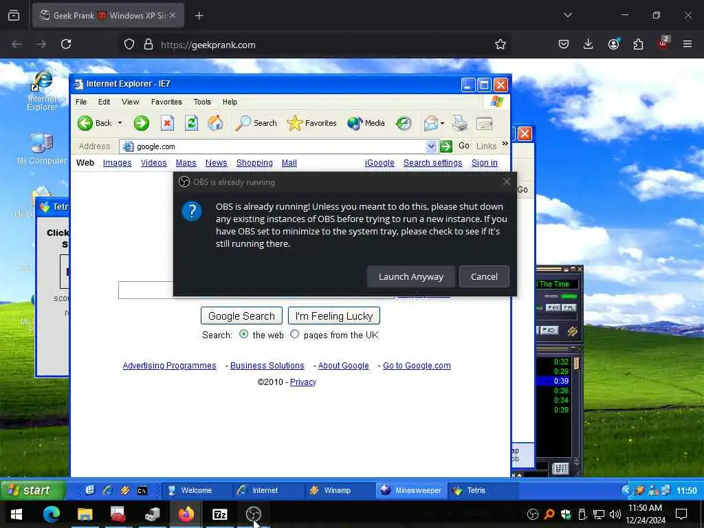Click the google.com address field in IE7
Screen dimensions: 704x528
[278, 146]
